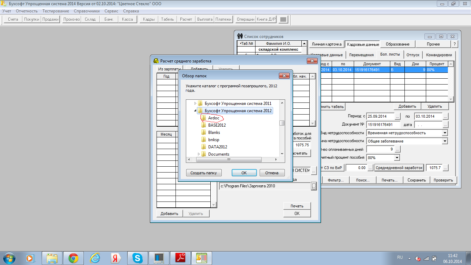471x265 pixels.
Task: Expand Бухсофт Упрощенная система 2011 folder
Action: pyautogui.click(x=195, y=104)
